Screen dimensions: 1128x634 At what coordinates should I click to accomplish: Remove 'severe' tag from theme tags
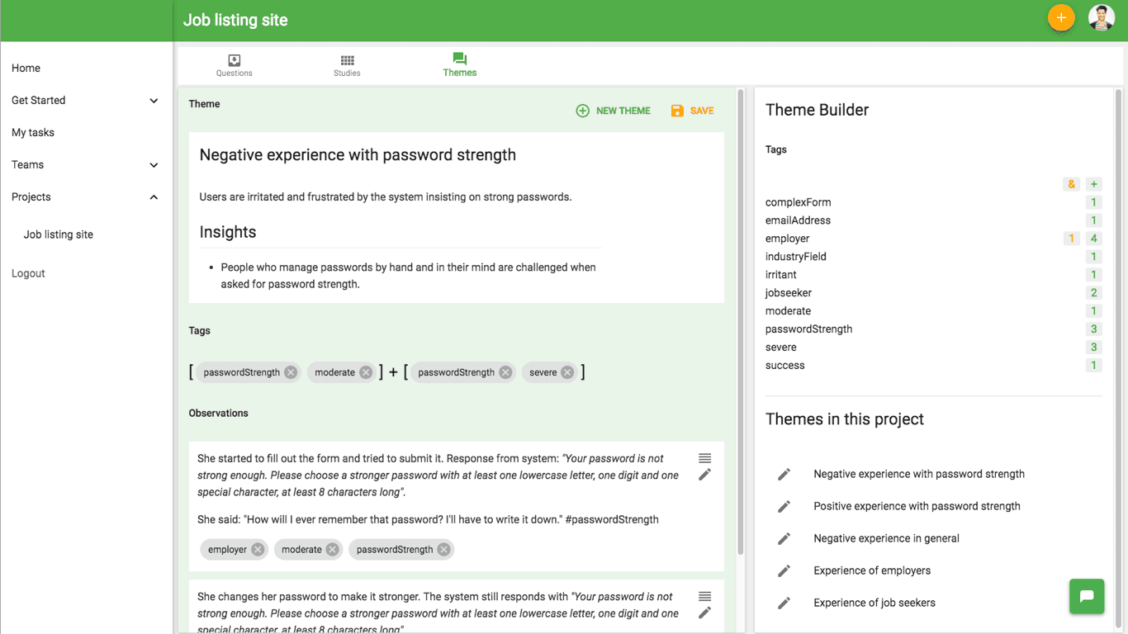pyautogui.click(x=567, y=372)
